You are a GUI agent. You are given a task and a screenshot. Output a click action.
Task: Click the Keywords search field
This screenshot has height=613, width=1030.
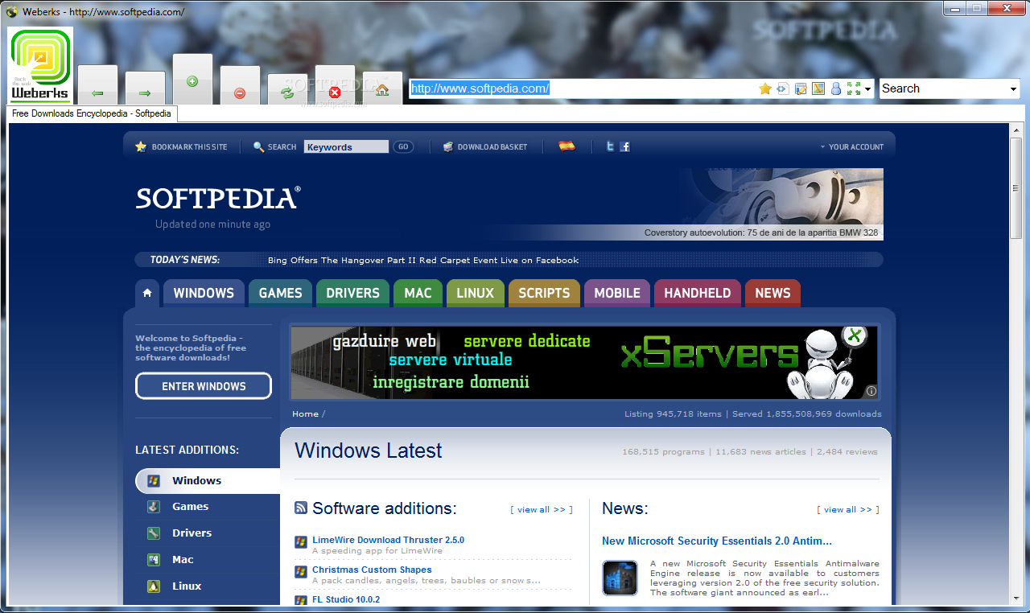(x=346, y=146)
